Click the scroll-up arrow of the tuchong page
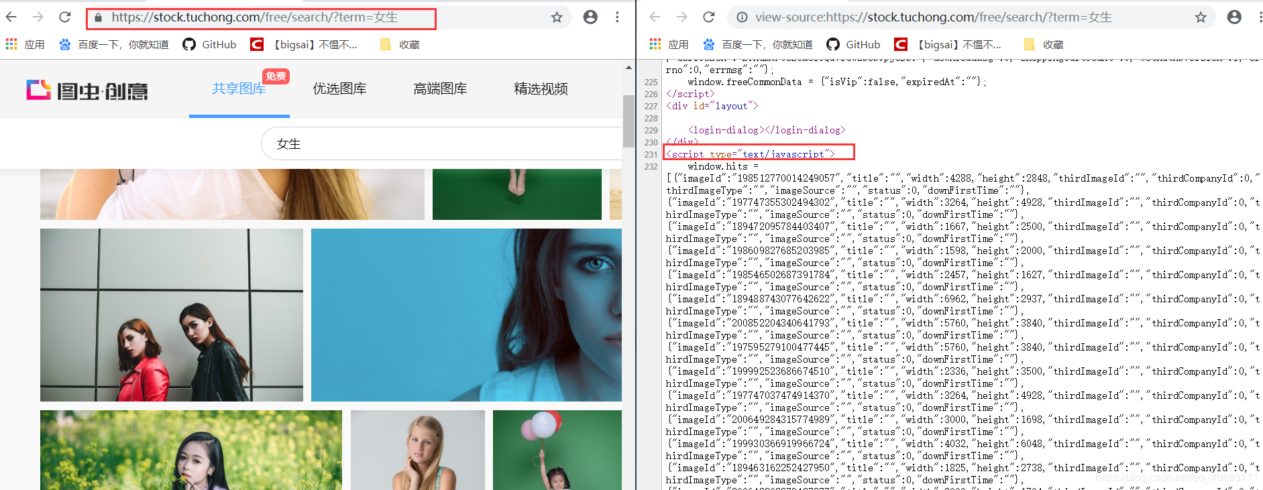 (628, 68)
